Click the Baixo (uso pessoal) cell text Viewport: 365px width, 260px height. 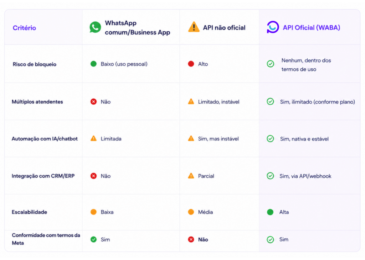[124, 64]
